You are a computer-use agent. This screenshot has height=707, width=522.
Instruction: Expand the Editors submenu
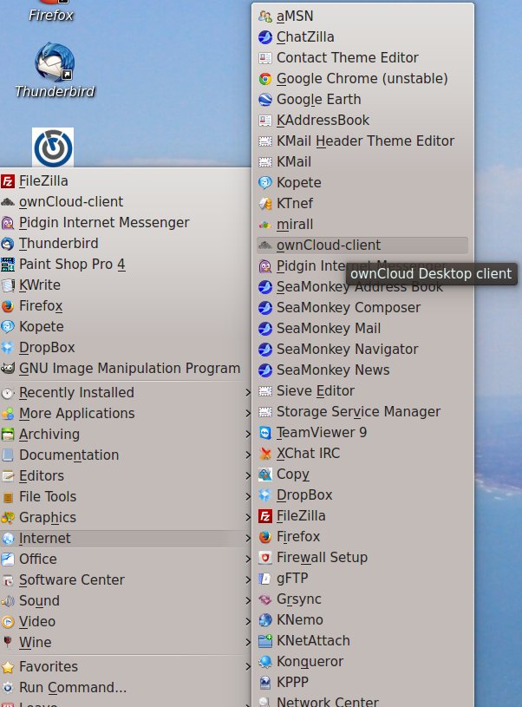pos(126,476)
